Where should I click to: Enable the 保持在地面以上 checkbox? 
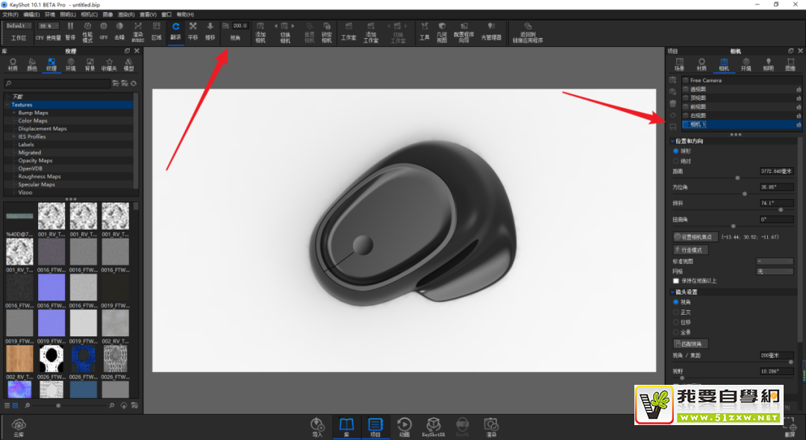677,281
